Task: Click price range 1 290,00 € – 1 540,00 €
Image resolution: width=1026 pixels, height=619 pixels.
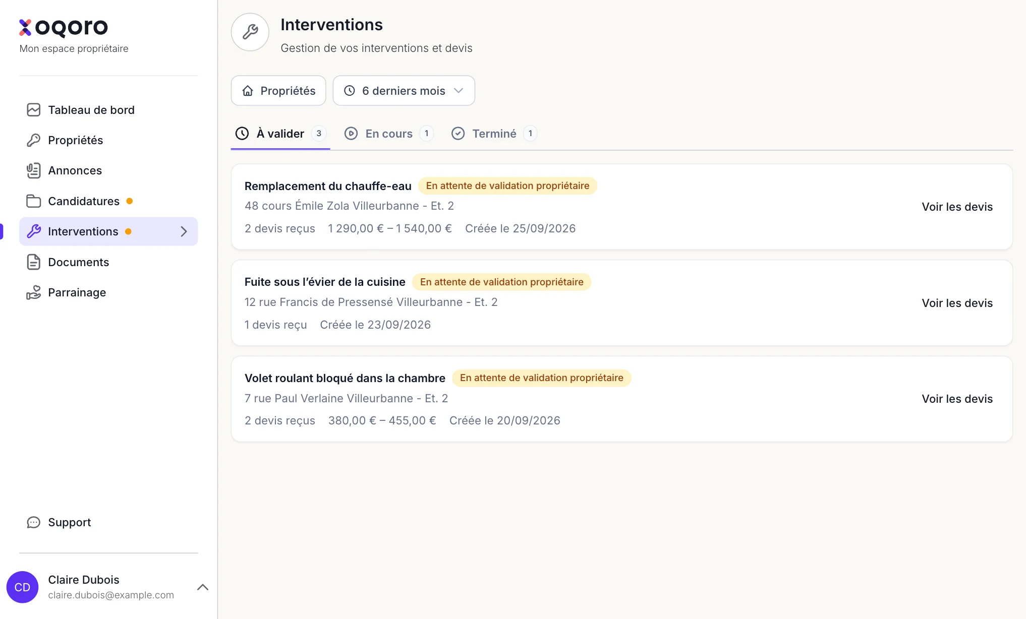Action: [390, 228]
